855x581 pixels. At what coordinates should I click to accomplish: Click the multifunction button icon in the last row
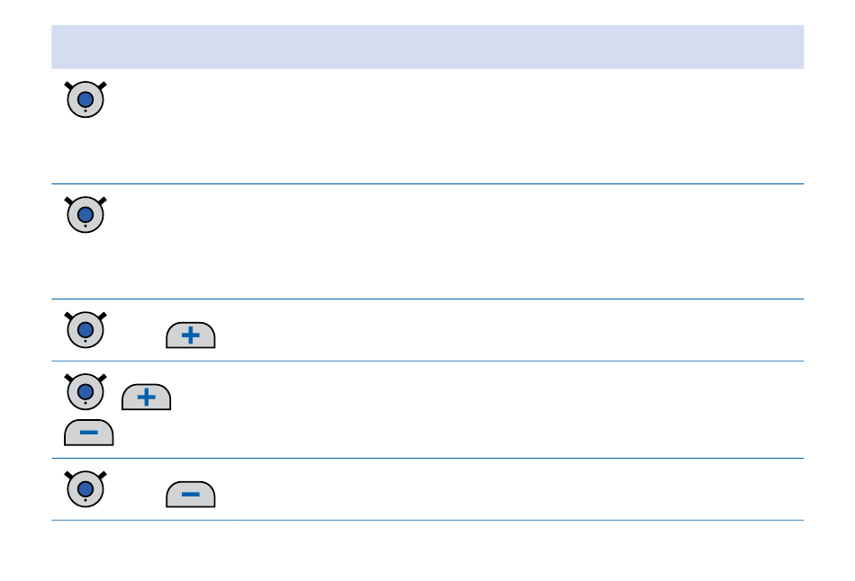point(85,489)
